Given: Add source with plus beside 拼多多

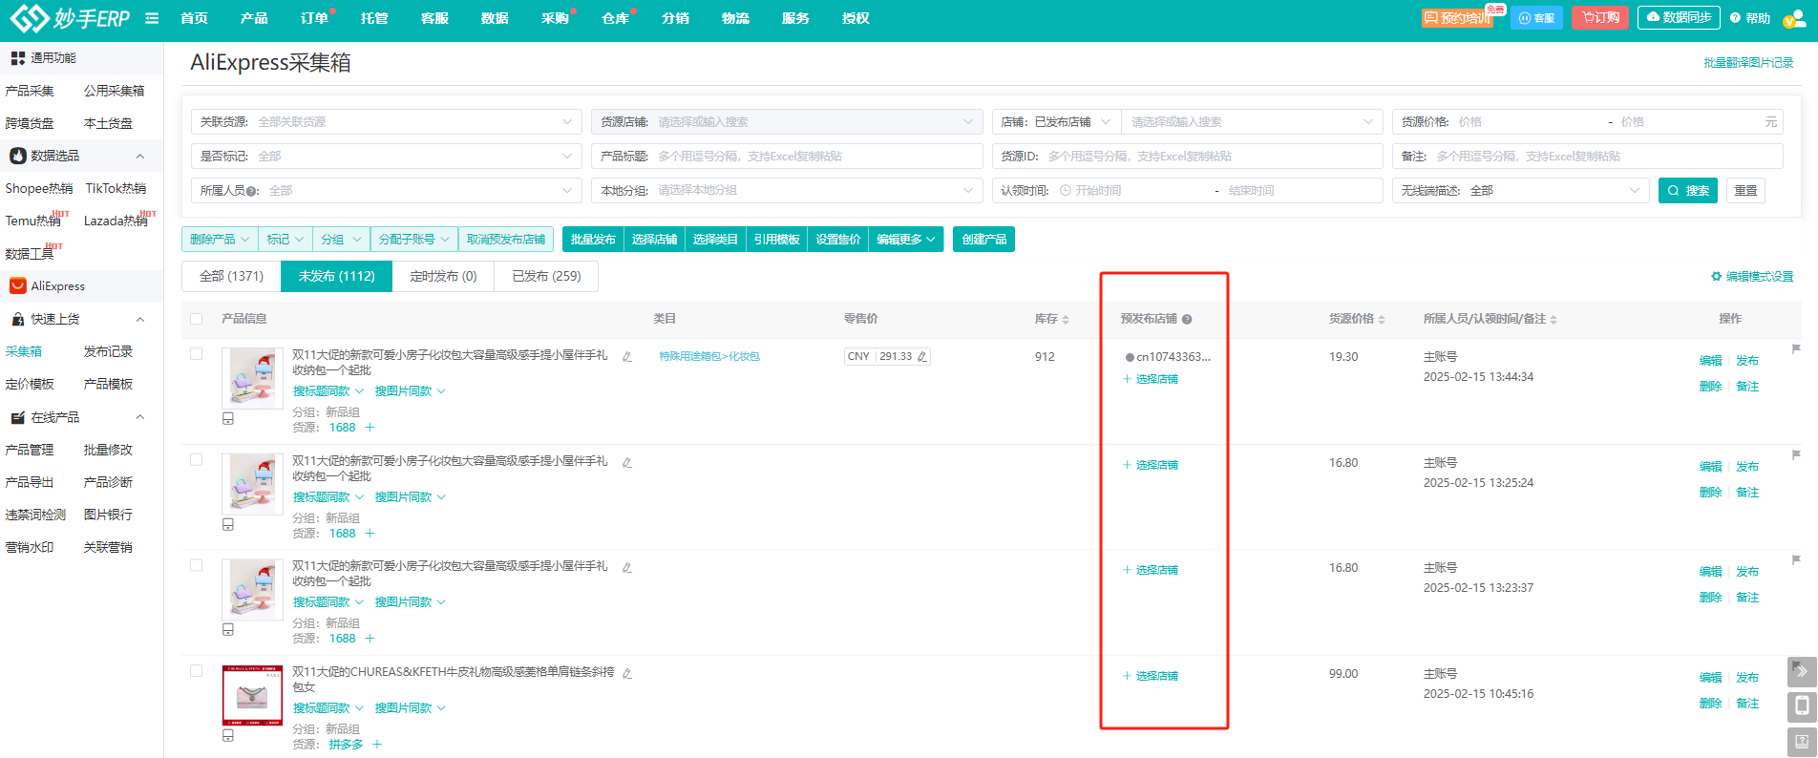Looking at the screenshot, I should pyautogui.click(x=377, y=745).
